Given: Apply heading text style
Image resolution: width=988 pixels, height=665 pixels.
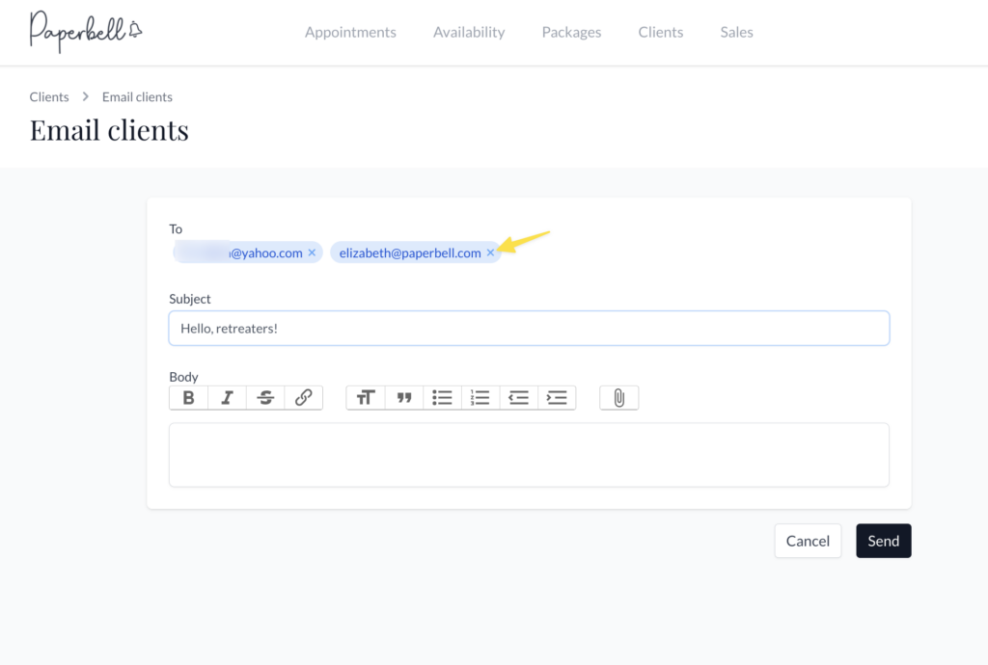Looking at the screenshot, I should 366,398.
